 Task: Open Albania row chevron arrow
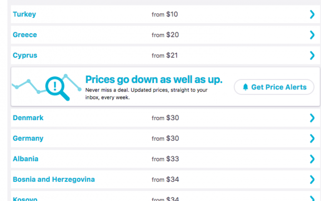click(x=312, y=159)
